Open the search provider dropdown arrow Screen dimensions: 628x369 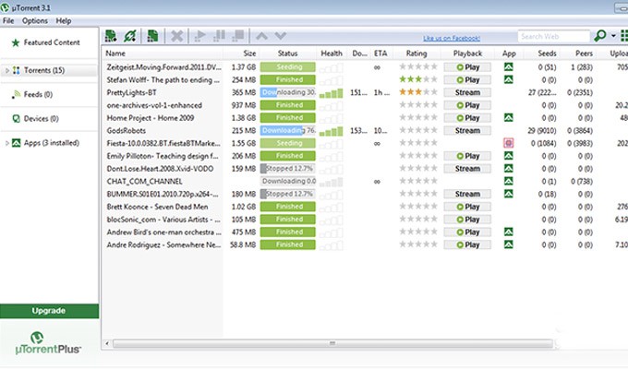pos(613,36)
